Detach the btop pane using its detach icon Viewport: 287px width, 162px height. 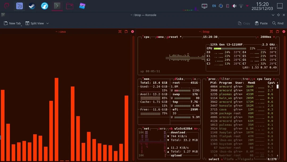278,31
